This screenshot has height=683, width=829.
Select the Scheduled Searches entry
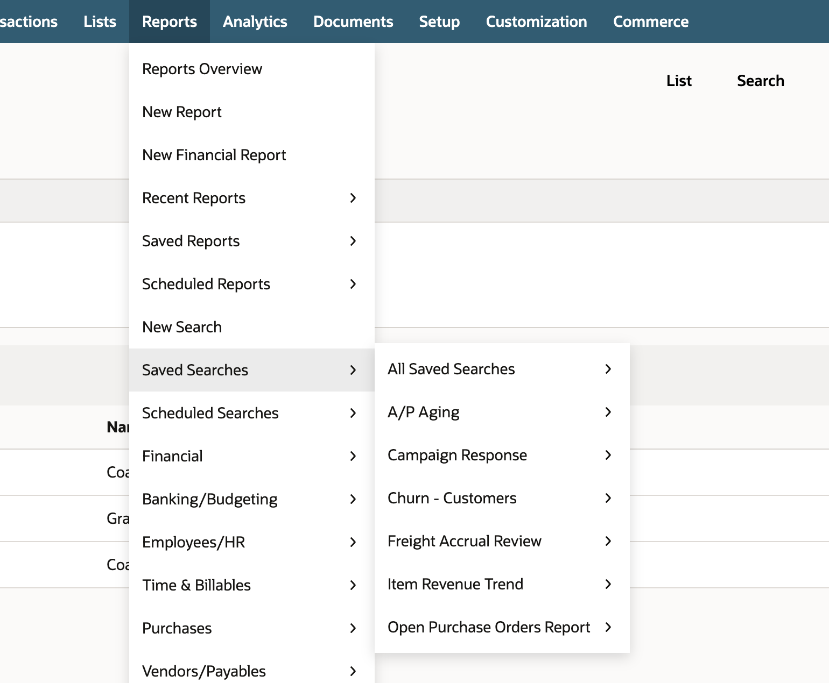click(252, 413)
